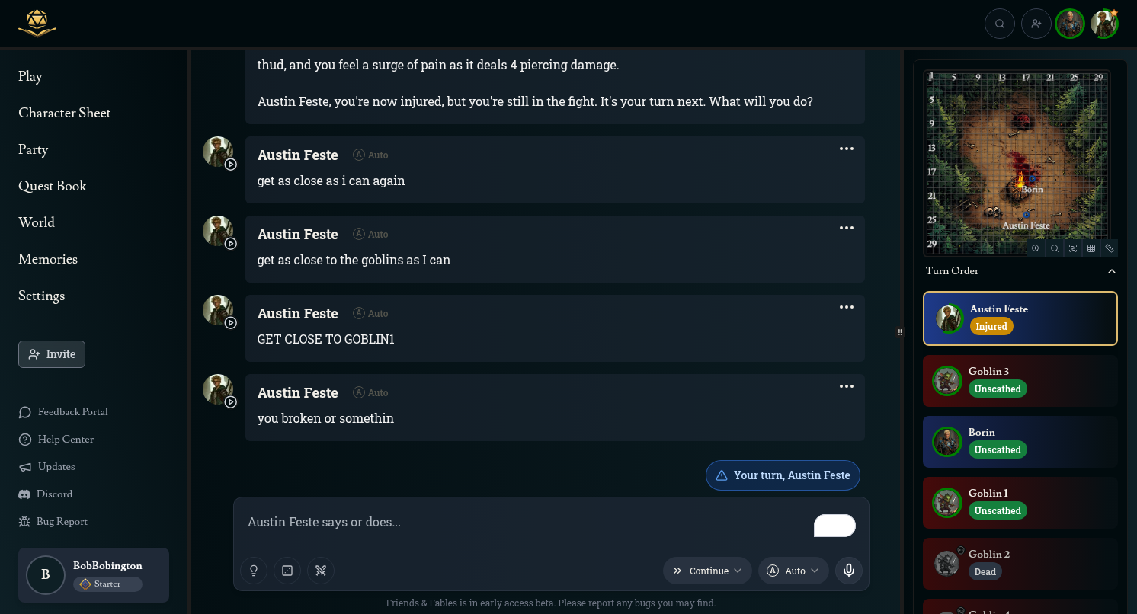Toggle focus-on-token map view

[1073, 248]
